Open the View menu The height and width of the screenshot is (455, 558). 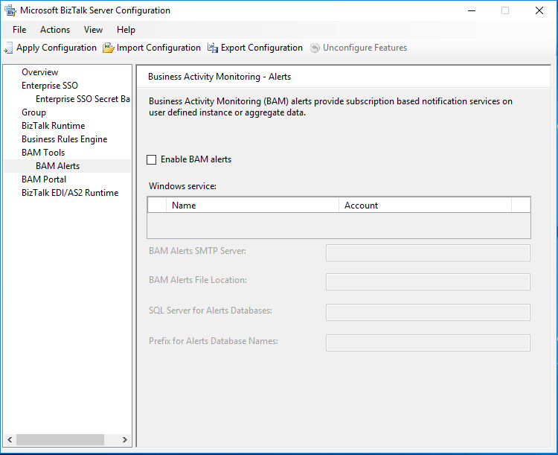click(x=93, y=30)
